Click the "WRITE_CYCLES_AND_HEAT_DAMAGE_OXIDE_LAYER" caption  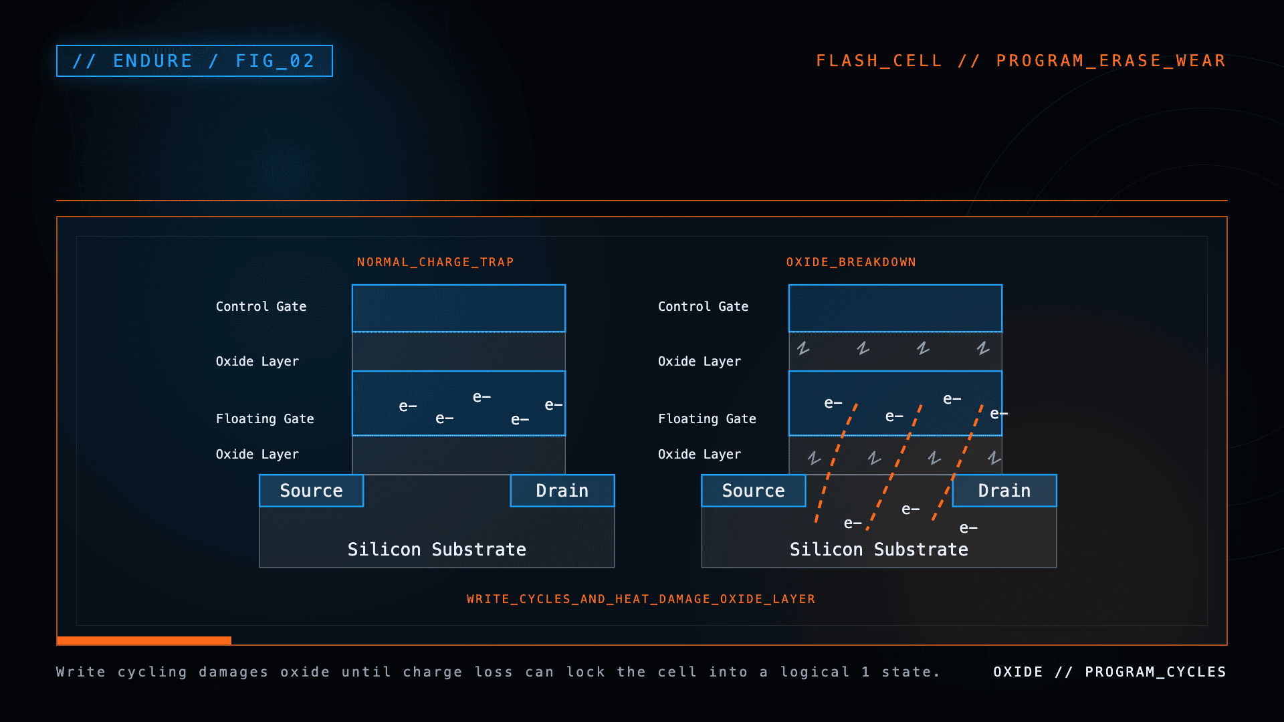click(x=641, y=599)
